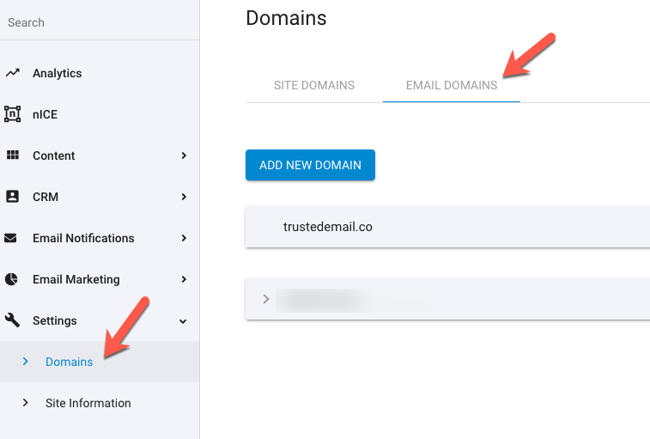
Task: Expand the Email Marketing submenu arrow
Action: [x=184, y=279]
